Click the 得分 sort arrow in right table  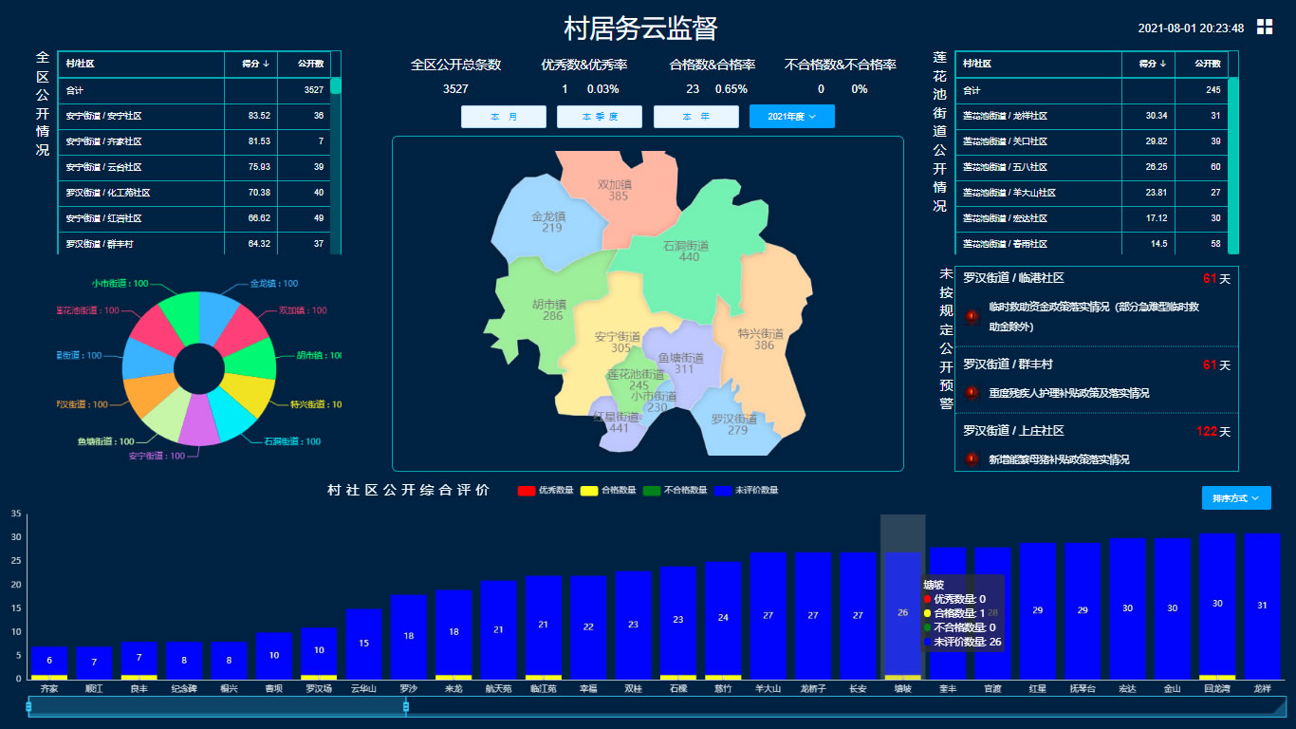tap(1163, 65)
